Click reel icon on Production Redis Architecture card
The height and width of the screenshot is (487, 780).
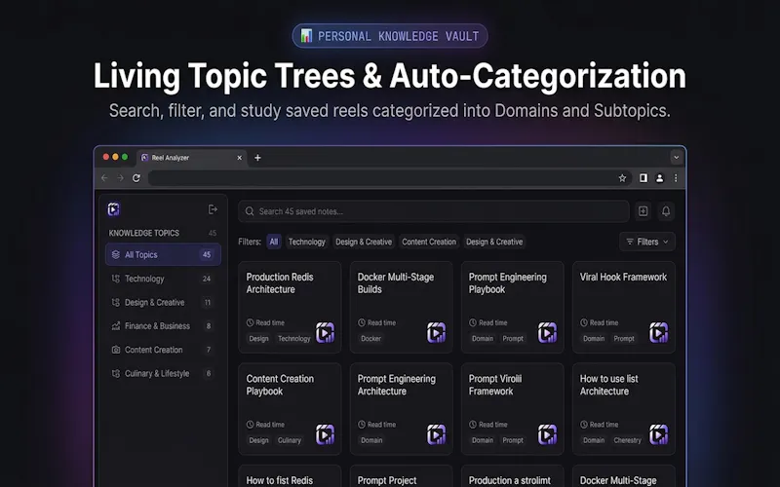pyautogui.click(x=325, y=332)
